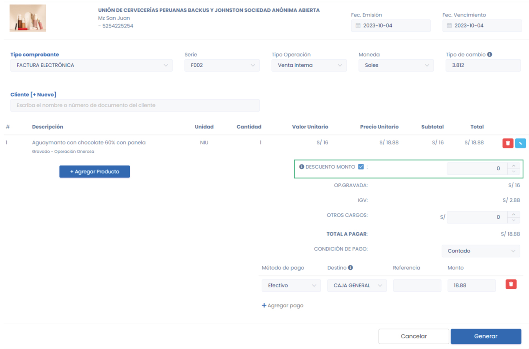
Task: Click the Descuento Monto info icon
Action: pos(302,167)
